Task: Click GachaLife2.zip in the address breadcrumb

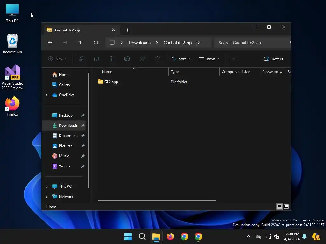Action: tap(178, 43)
